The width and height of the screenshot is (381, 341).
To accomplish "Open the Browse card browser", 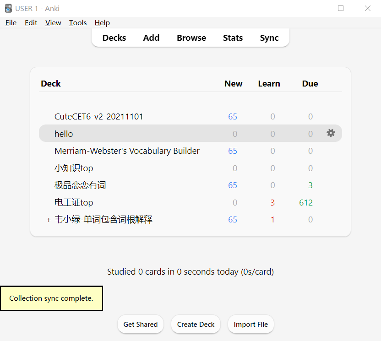I will (191, 38).
